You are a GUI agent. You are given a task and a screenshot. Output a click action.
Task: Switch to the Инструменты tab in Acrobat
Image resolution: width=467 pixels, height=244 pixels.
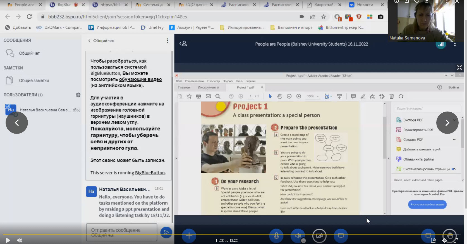click(x=208, y=87)
